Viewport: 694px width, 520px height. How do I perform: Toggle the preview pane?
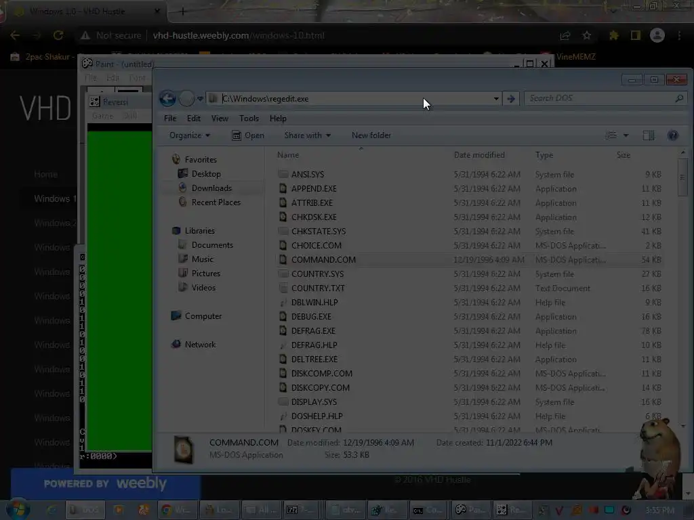coord(649,135)
